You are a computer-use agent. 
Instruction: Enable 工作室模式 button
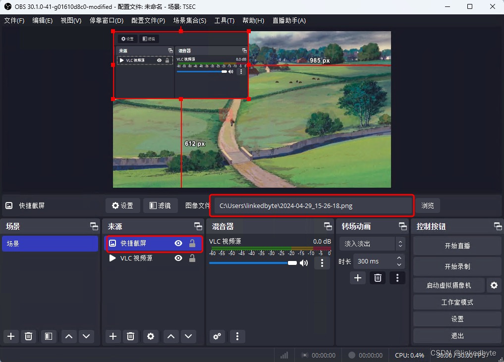tap(457, 302)
